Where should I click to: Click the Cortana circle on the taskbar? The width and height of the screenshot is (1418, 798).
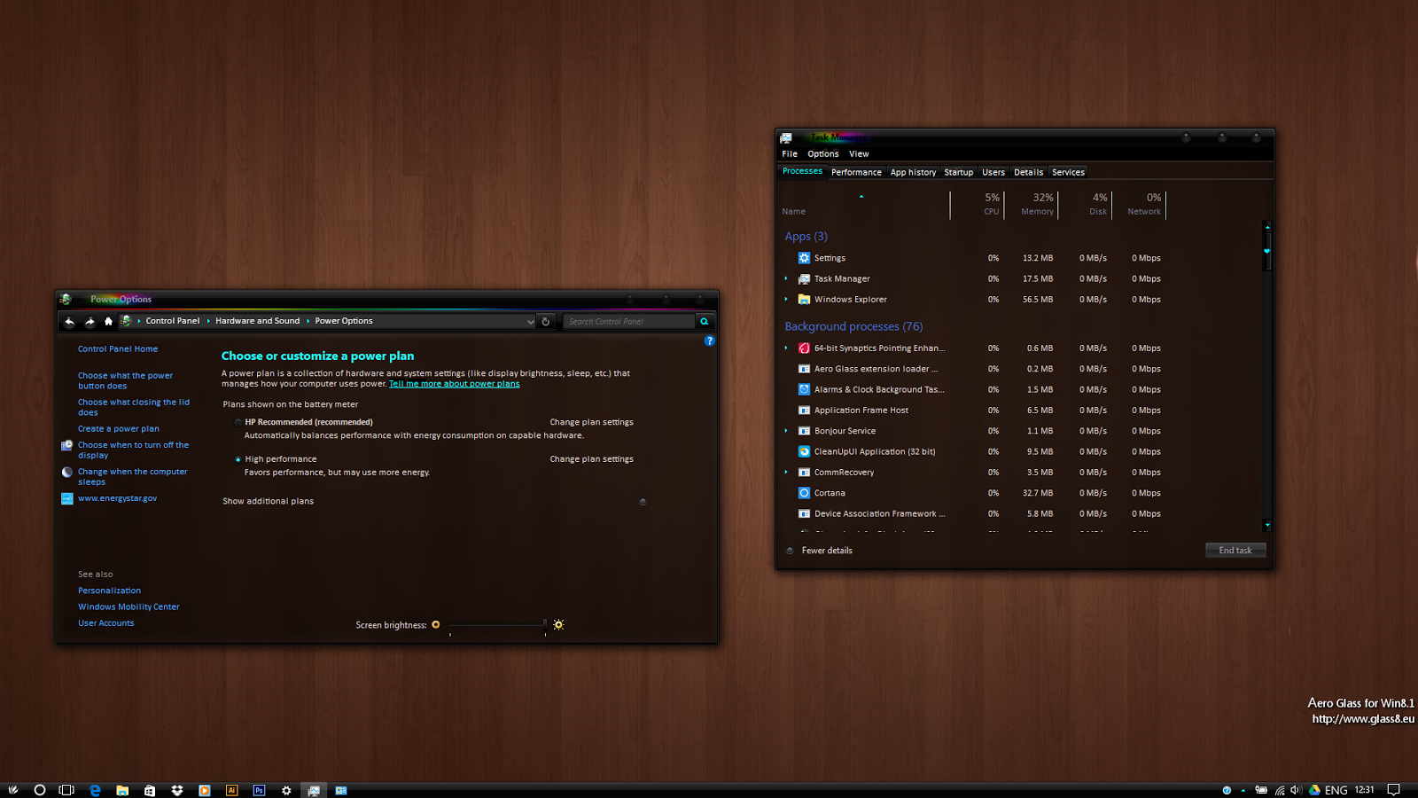tap(40, 790)
